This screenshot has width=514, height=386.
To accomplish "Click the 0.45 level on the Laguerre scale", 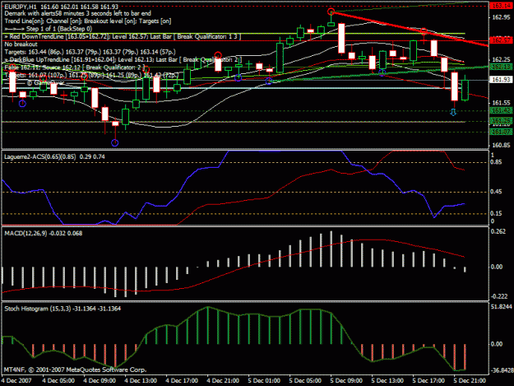I will pos(496,192).
